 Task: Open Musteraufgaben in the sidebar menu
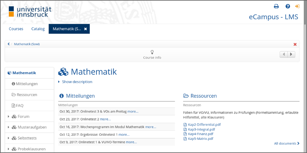tap(29, 127)
